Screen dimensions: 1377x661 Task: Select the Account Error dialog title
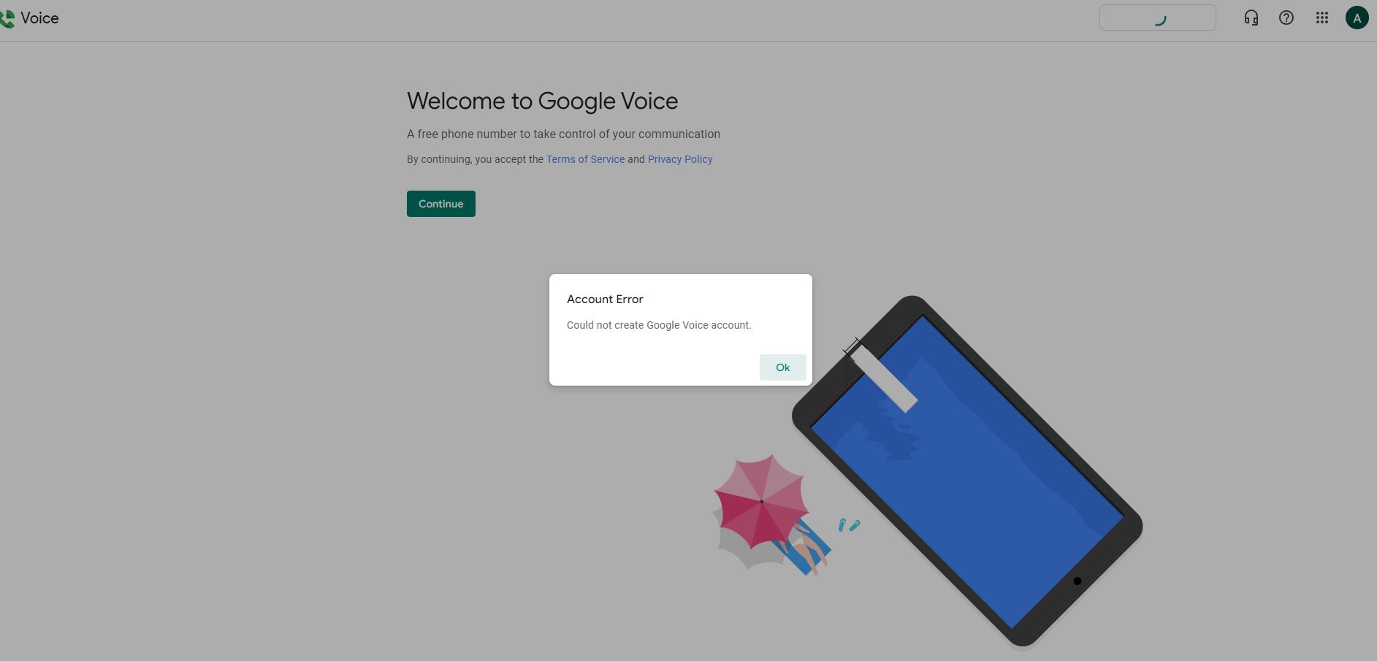(x=605, y=299)
